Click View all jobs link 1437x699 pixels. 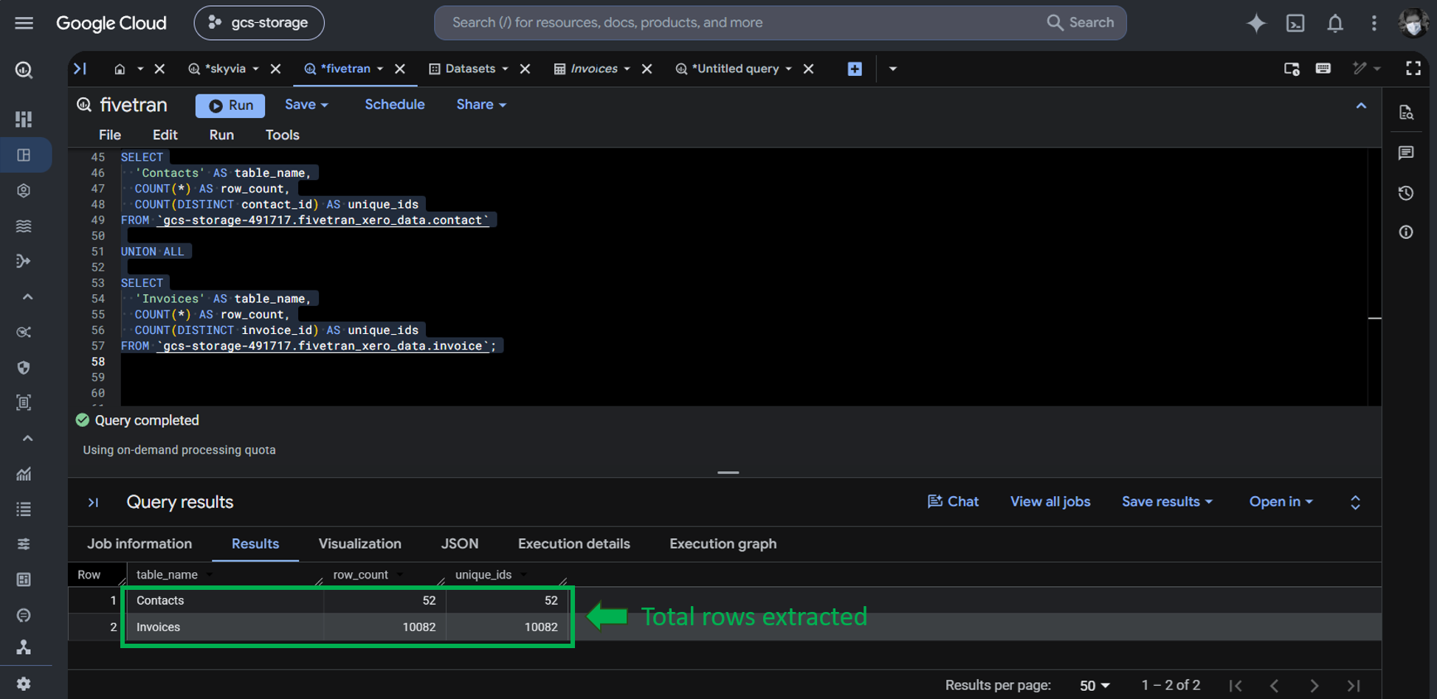pos(1050,501)
